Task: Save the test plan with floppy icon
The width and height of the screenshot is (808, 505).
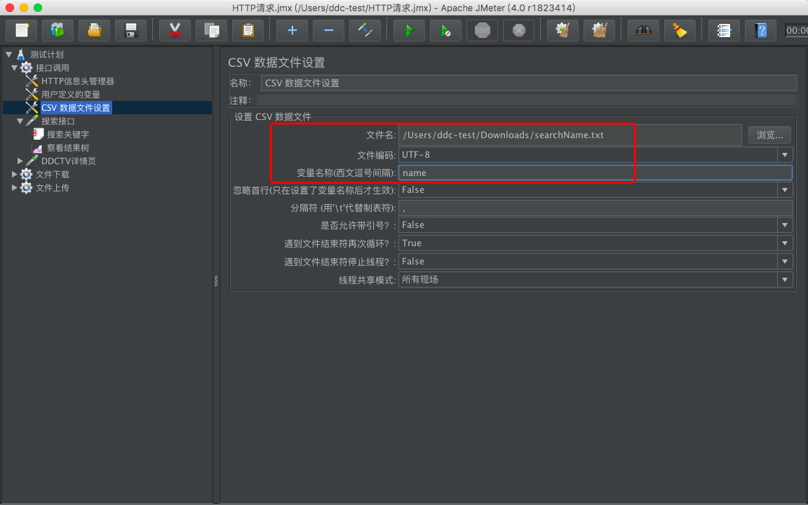Action: (131, 30)
